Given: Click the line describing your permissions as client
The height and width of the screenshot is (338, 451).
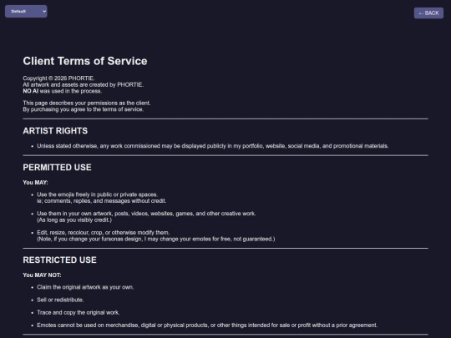Looking at the screenshot, I should 87,103.
